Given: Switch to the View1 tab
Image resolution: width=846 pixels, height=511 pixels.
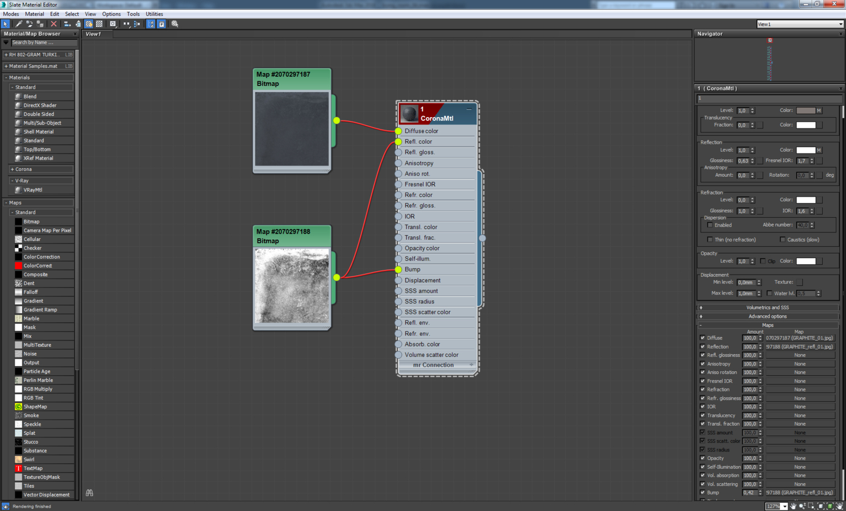Looking at the screenshot, I should tap(93, 34).
